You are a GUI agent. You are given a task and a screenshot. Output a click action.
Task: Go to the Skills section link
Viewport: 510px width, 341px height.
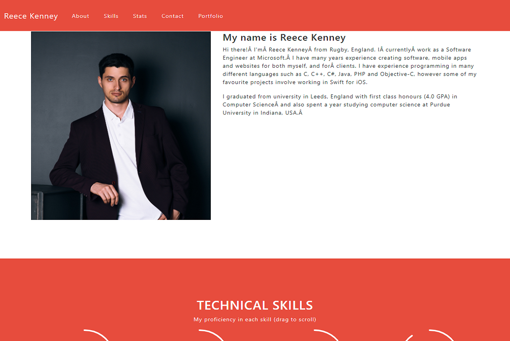pos(111,16)
